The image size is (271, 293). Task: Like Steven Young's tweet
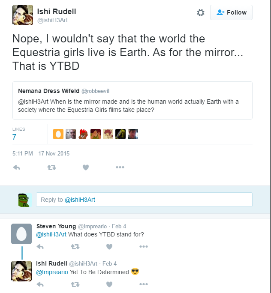109,247
